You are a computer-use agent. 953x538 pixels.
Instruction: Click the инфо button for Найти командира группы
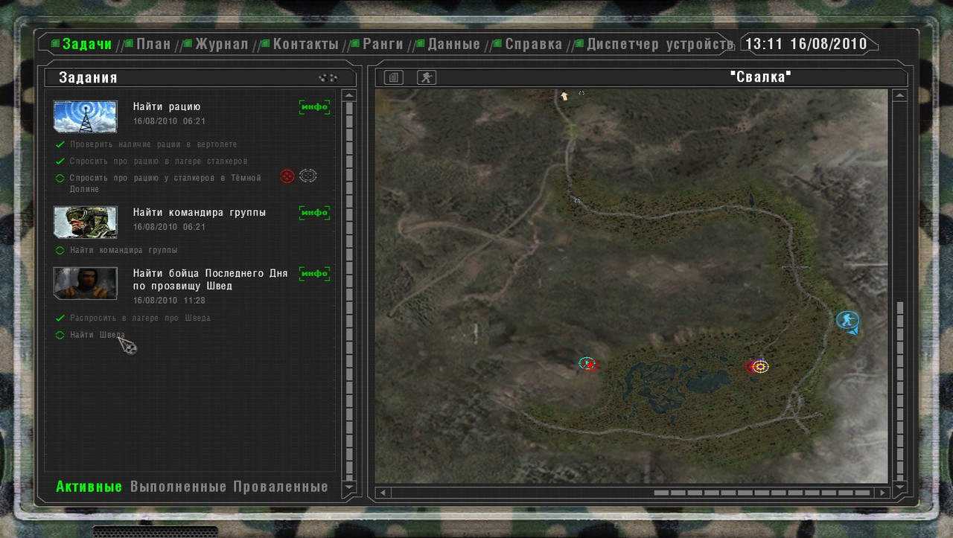[x=313, y=213]
